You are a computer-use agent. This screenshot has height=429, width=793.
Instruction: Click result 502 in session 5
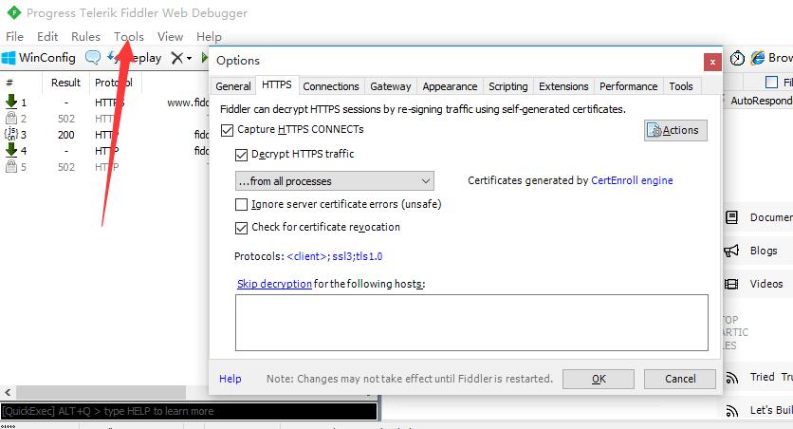click(66, 167)
